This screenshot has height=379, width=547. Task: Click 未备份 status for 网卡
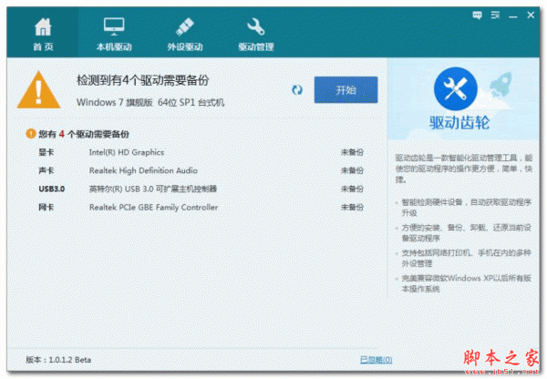coord(352,208)
